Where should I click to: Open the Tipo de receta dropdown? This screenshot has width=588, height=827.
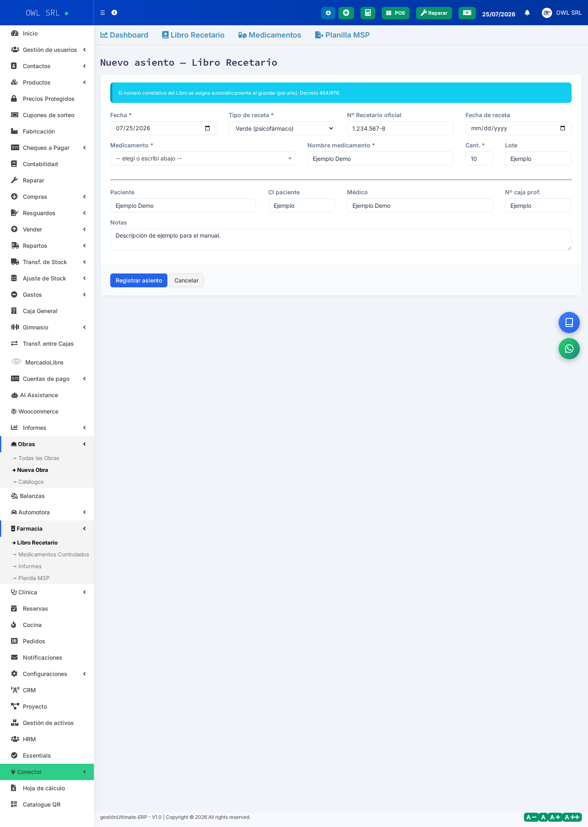[282, 128]
